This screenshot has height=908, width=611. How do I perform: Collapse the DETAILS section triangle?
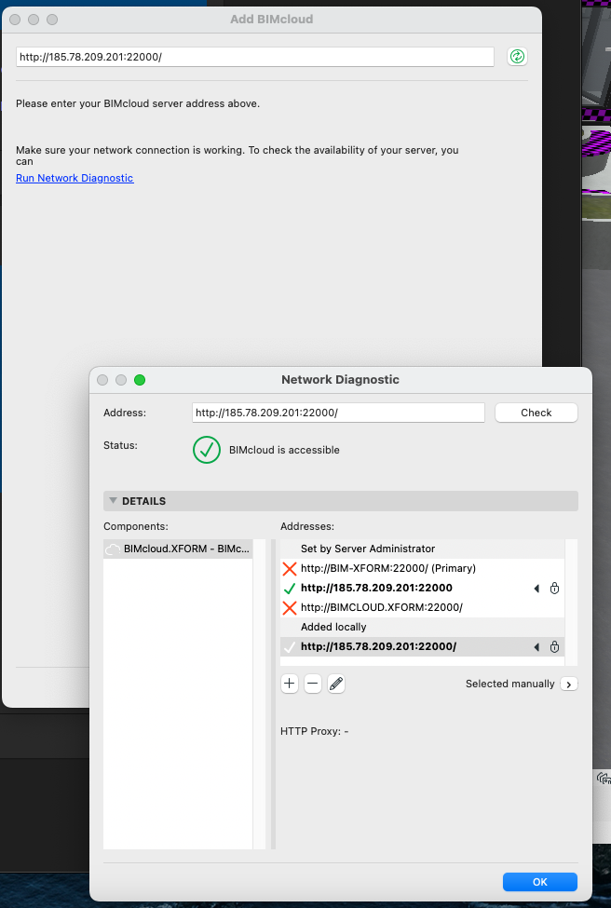tap(114, 501)
